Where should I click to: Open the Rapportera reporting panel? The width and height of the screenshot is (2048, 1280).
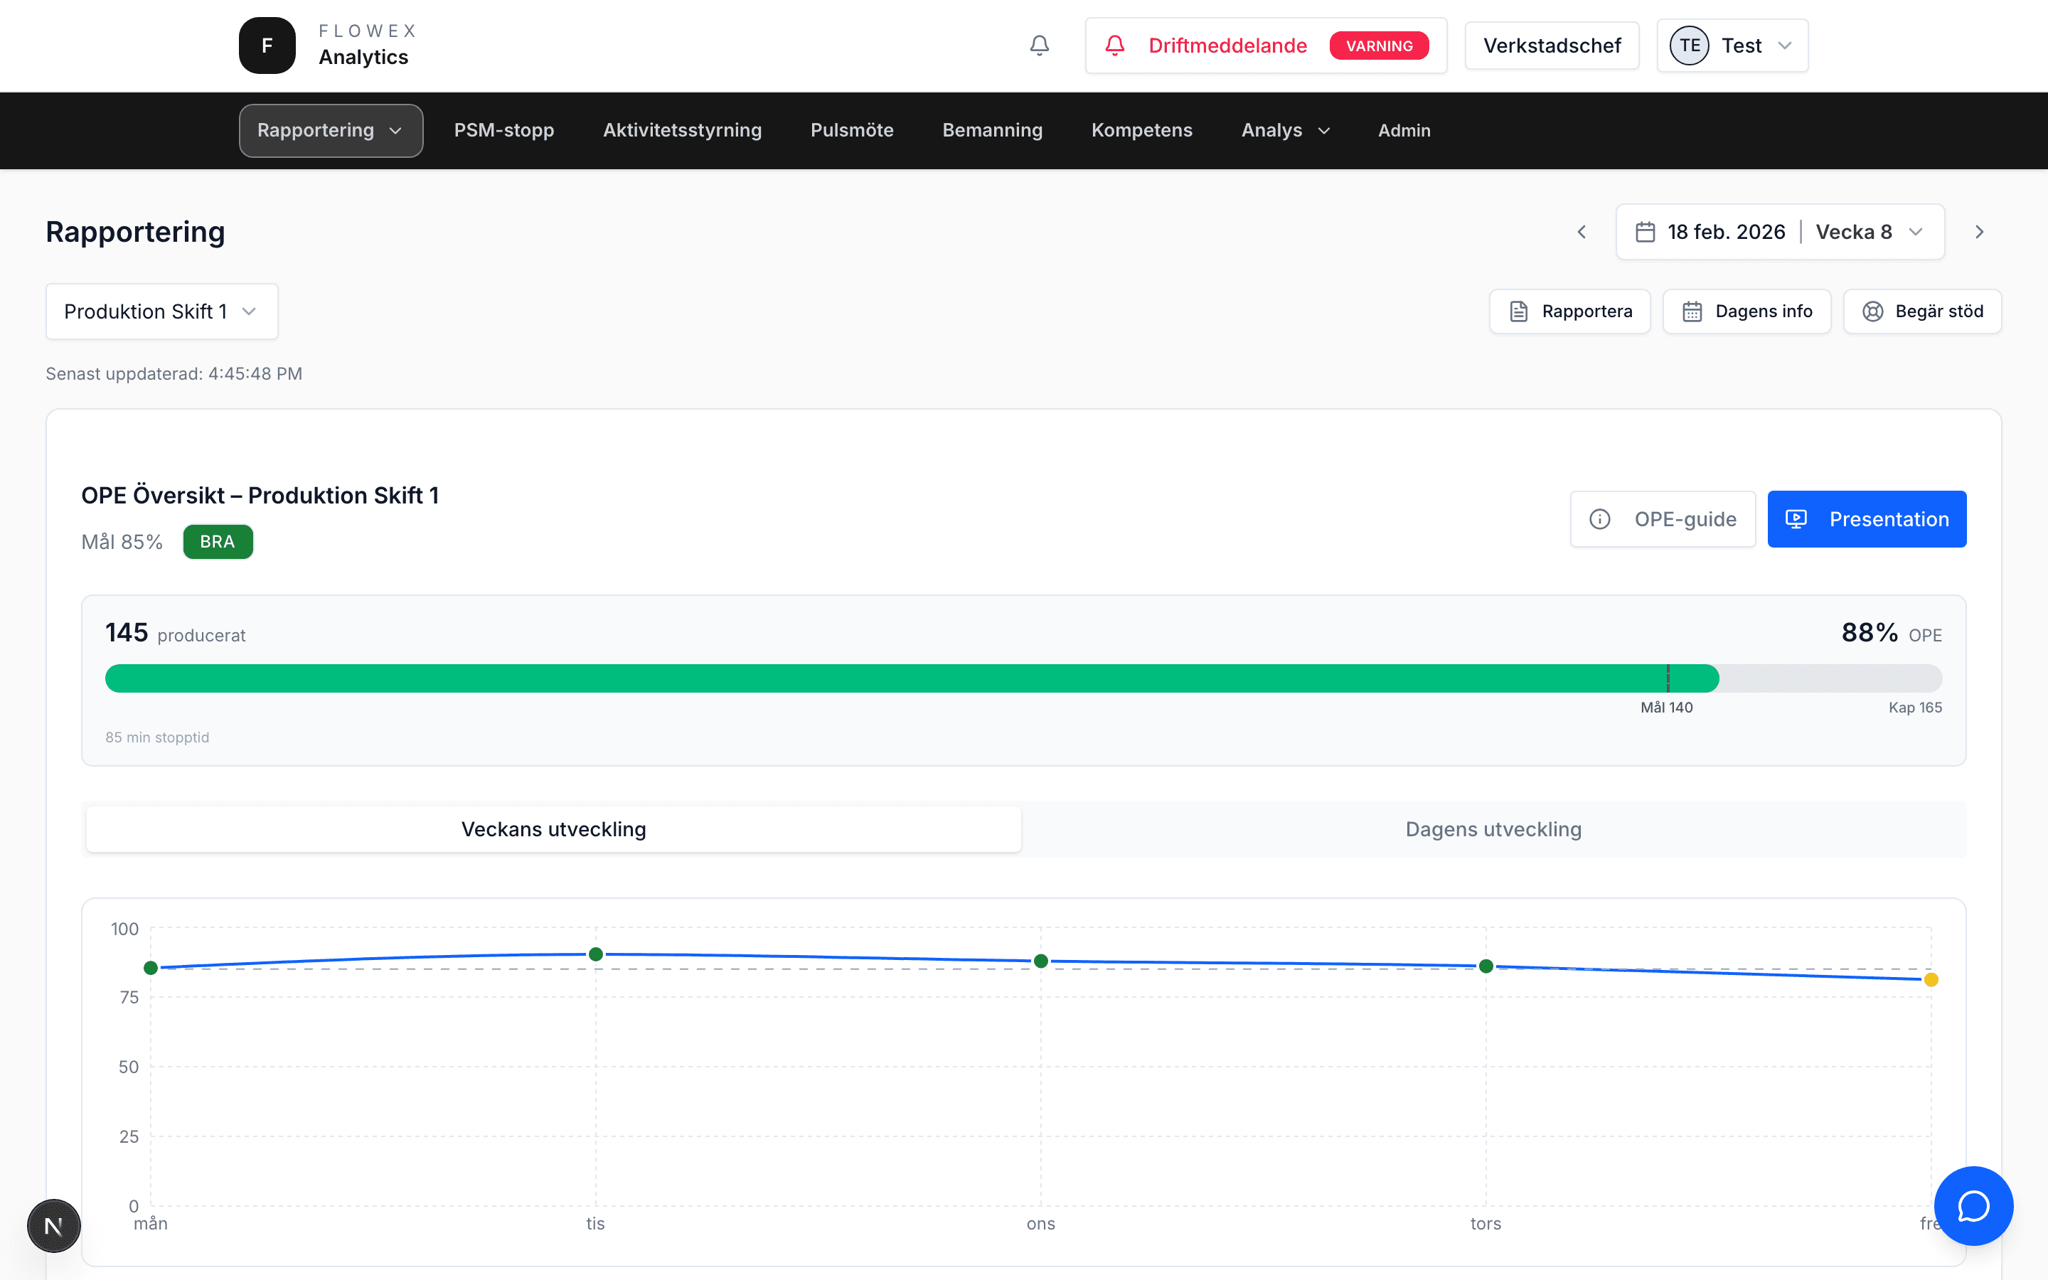1569,311
